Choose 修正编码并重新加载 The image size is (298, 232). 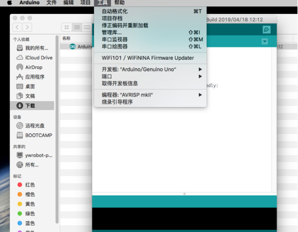pyautogui.click(x=150, y=25)
